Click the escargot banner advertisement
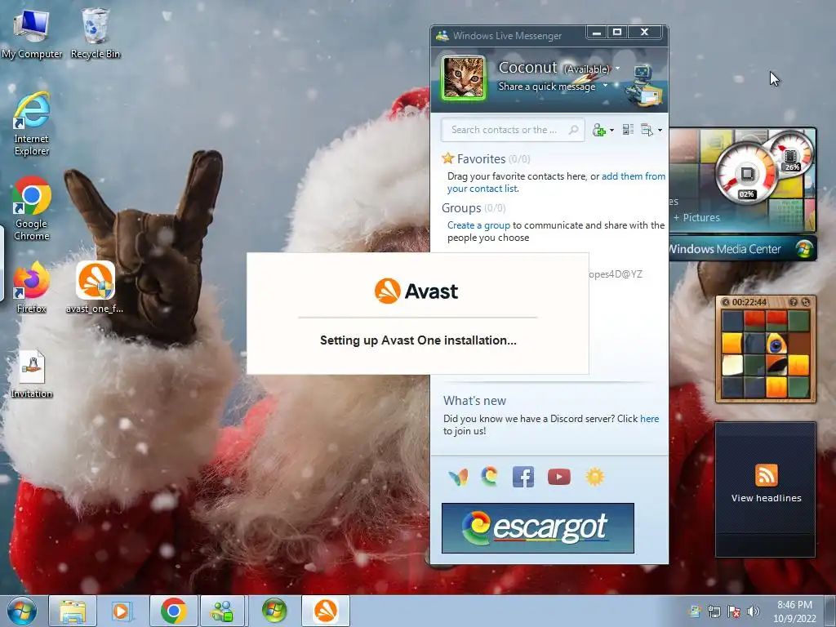The height and width of the screenshot is (627, 836). click(537, 528)
